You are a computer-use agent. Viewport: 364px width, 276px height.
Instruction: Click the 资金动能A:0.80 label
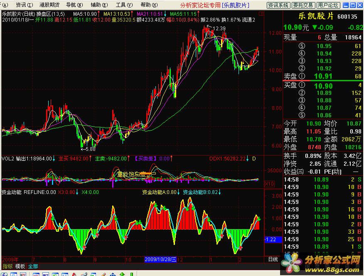coord(161,192)
